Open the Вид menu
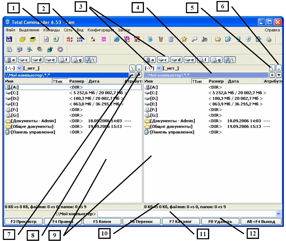286x241 pixels. [80, 30]
